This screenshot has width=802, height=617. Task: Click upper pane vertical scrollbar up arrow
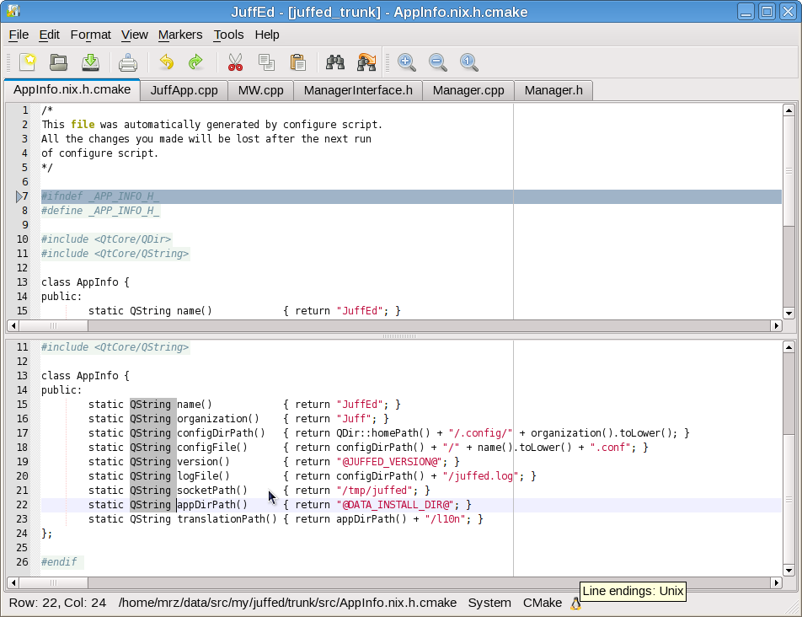coord(789,110)
